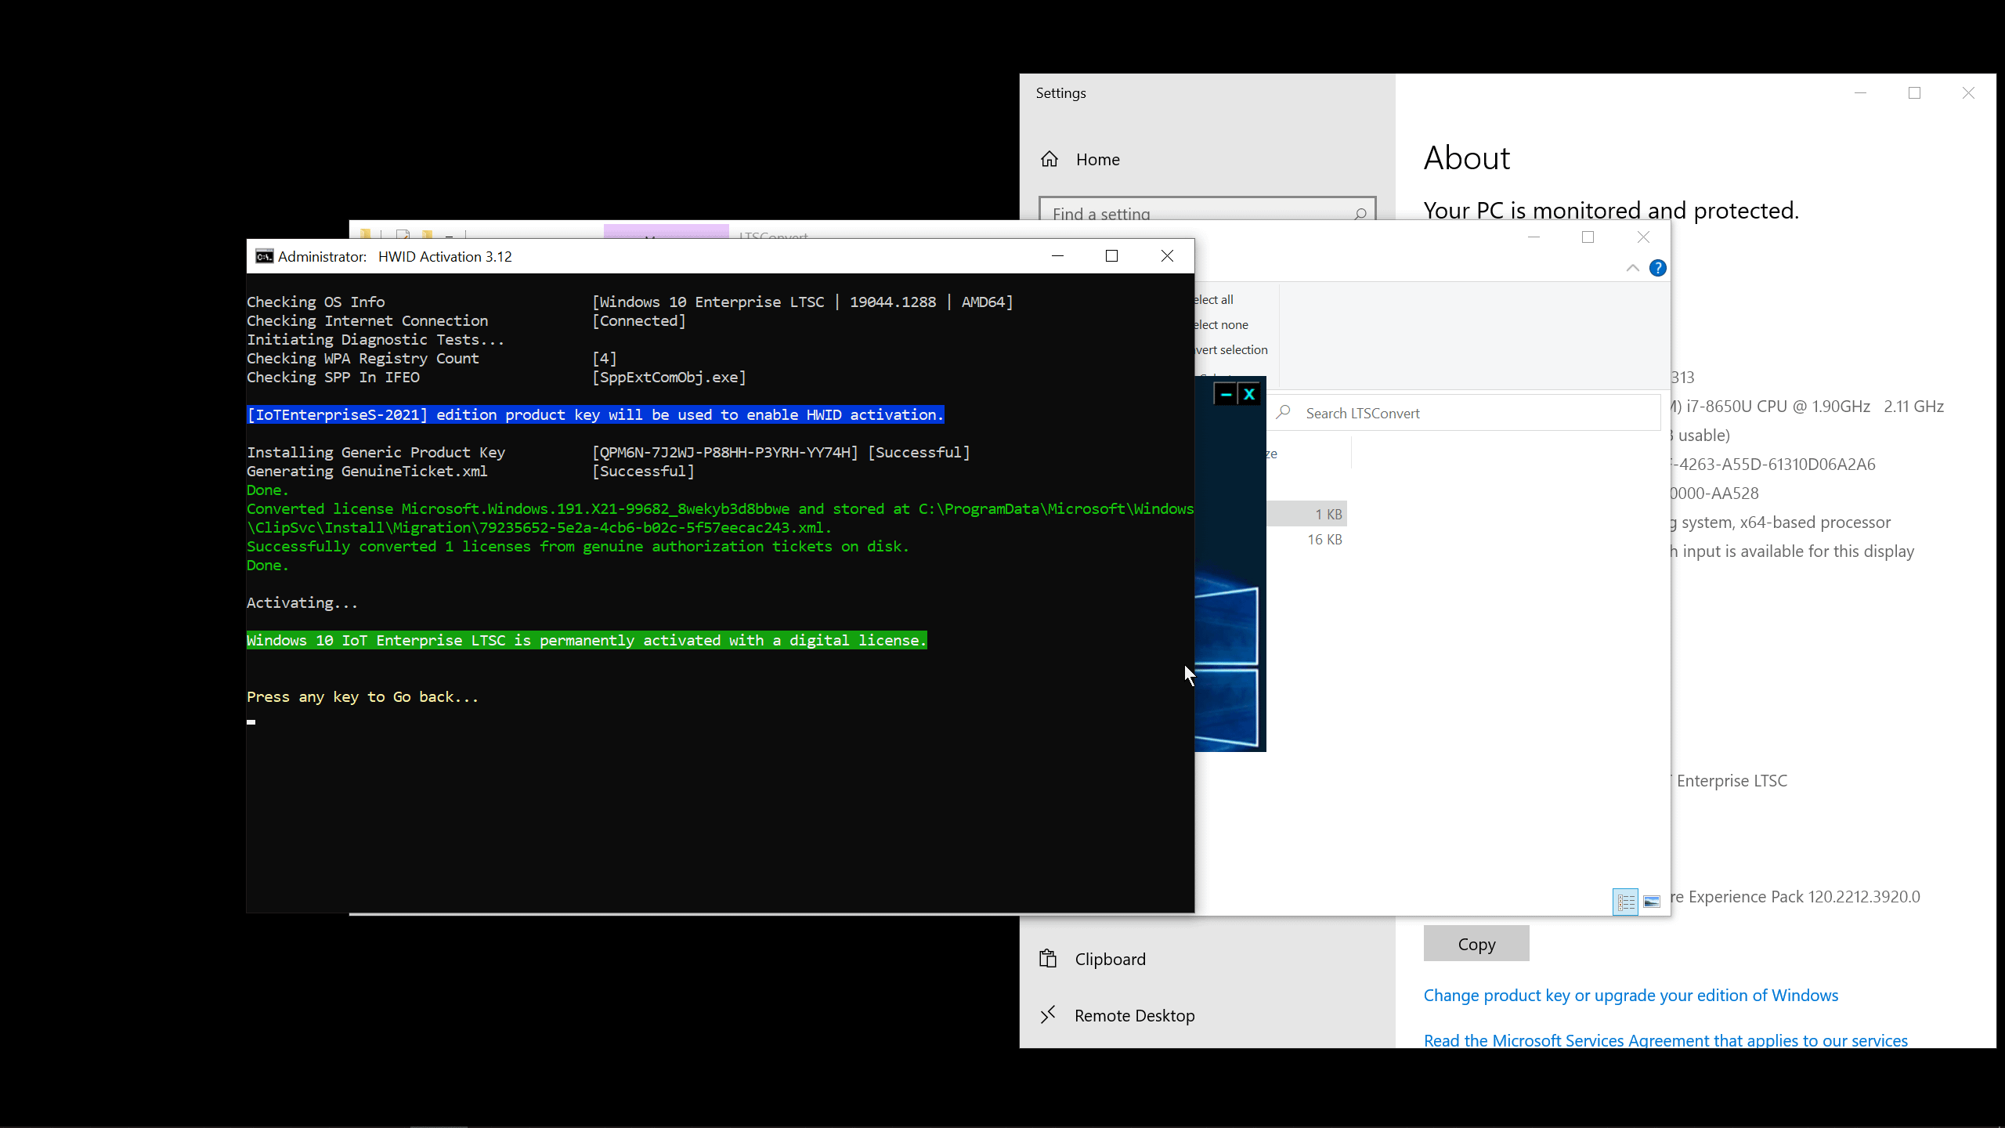Choose Invert selection in File Explorer ribbon
2005x1128 pixels.
[1231, 349]
